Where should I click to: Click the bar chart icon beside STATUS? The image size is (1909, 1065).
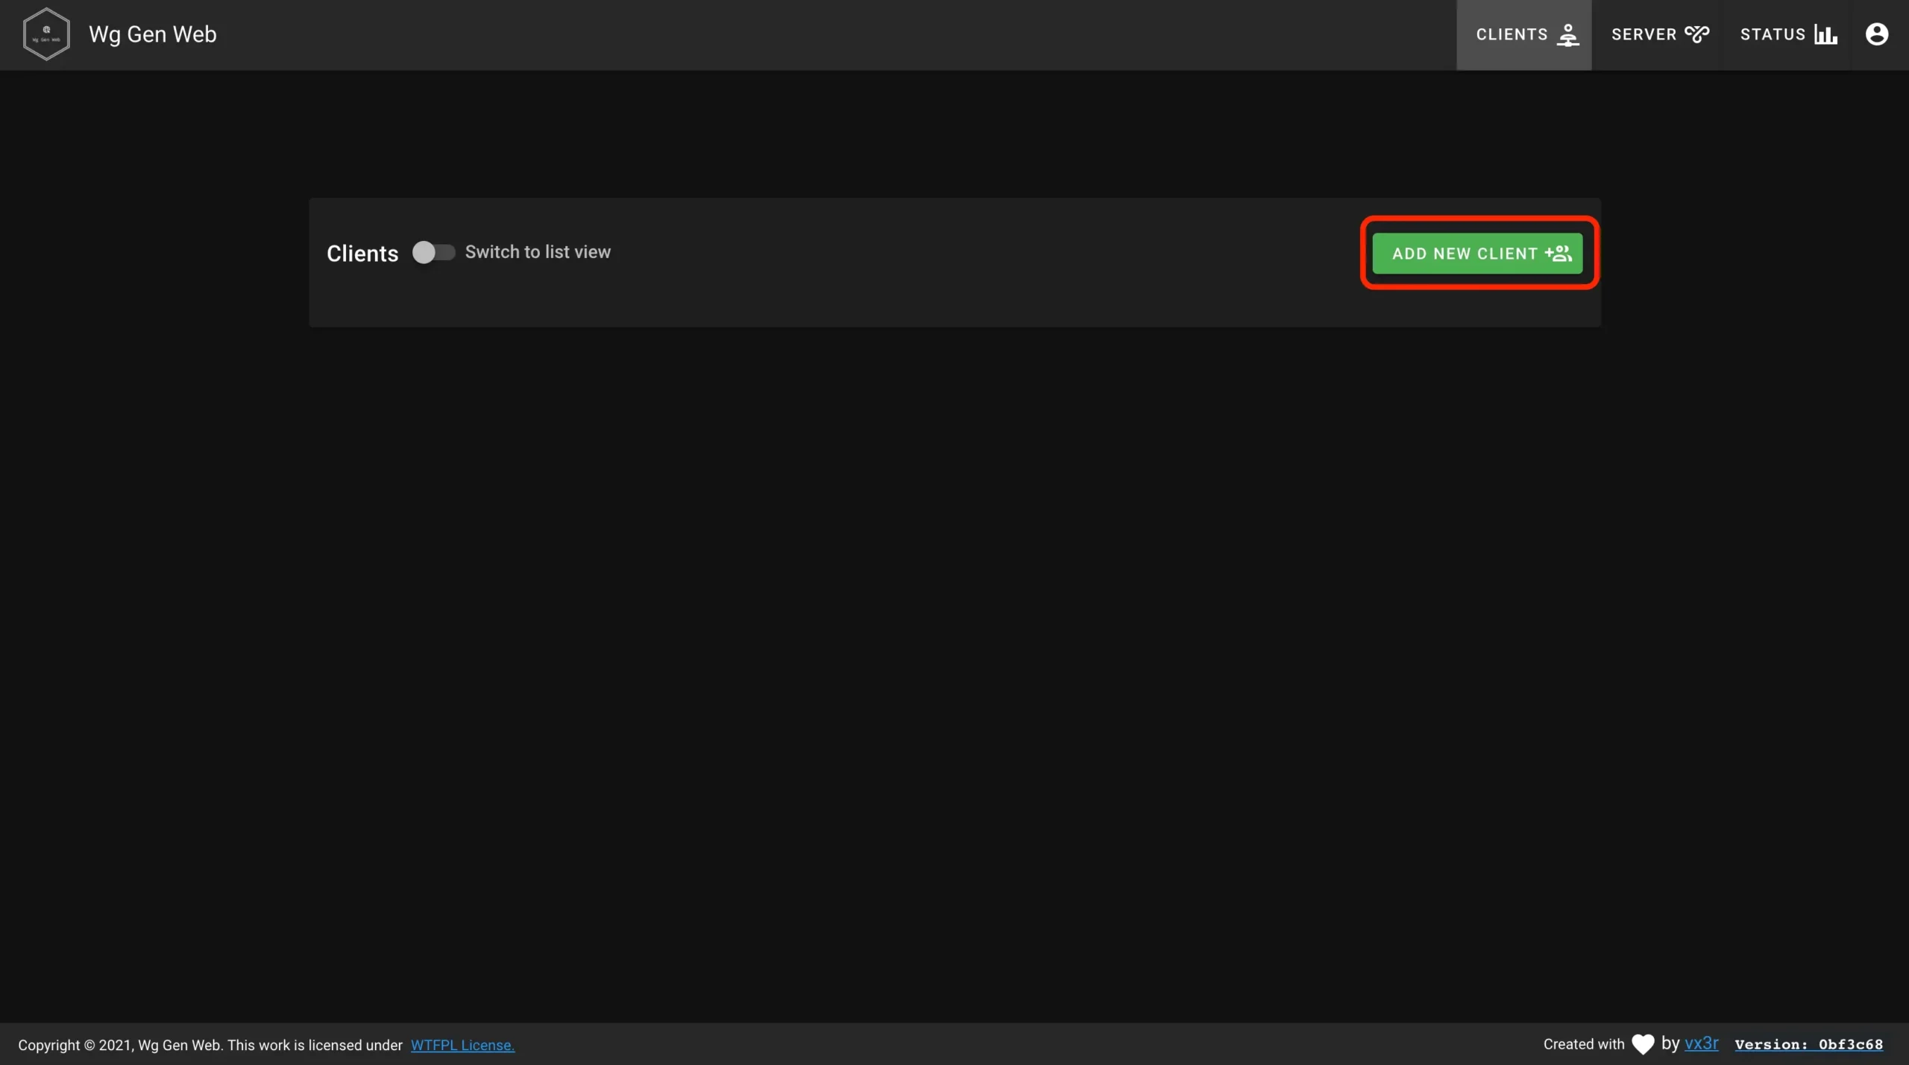click(1825, 35)
